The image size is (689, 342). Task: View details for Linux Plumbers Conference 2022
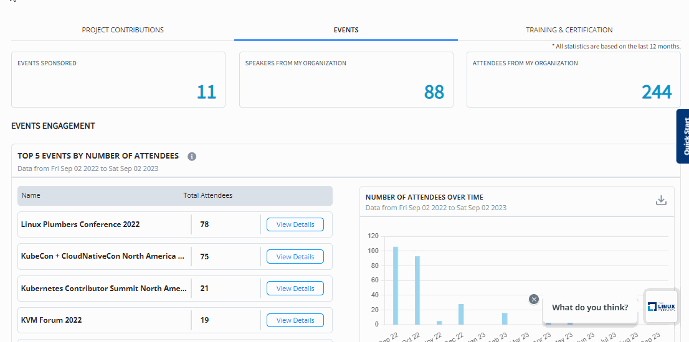click(295, 224)
